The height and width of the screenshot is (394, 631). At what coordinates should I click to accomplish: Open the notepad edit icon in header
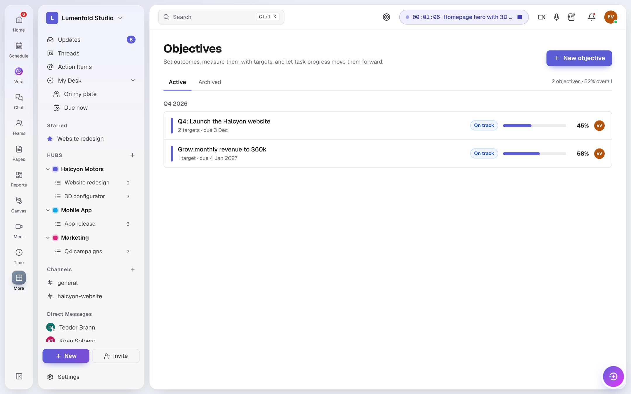pyautogui.click(x=571, y=17)
